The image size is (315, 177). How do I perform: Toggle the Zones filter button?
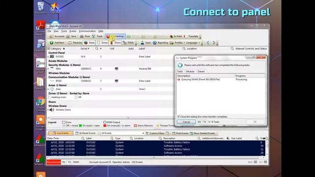pyautogui.click(x=102, y=43)
